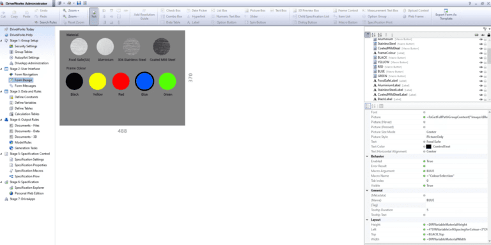
Task: Click Text Color black swatch in properties
Action: coord(429,147)
